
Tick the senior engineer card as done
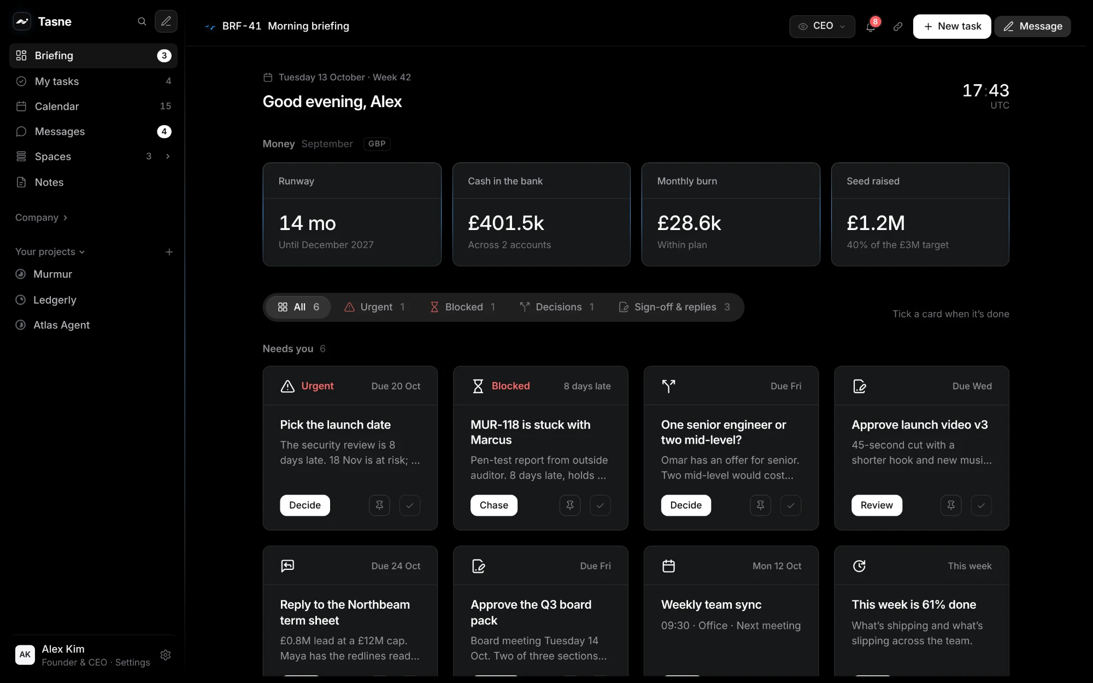pyautogui.click(x=791, y=505)
